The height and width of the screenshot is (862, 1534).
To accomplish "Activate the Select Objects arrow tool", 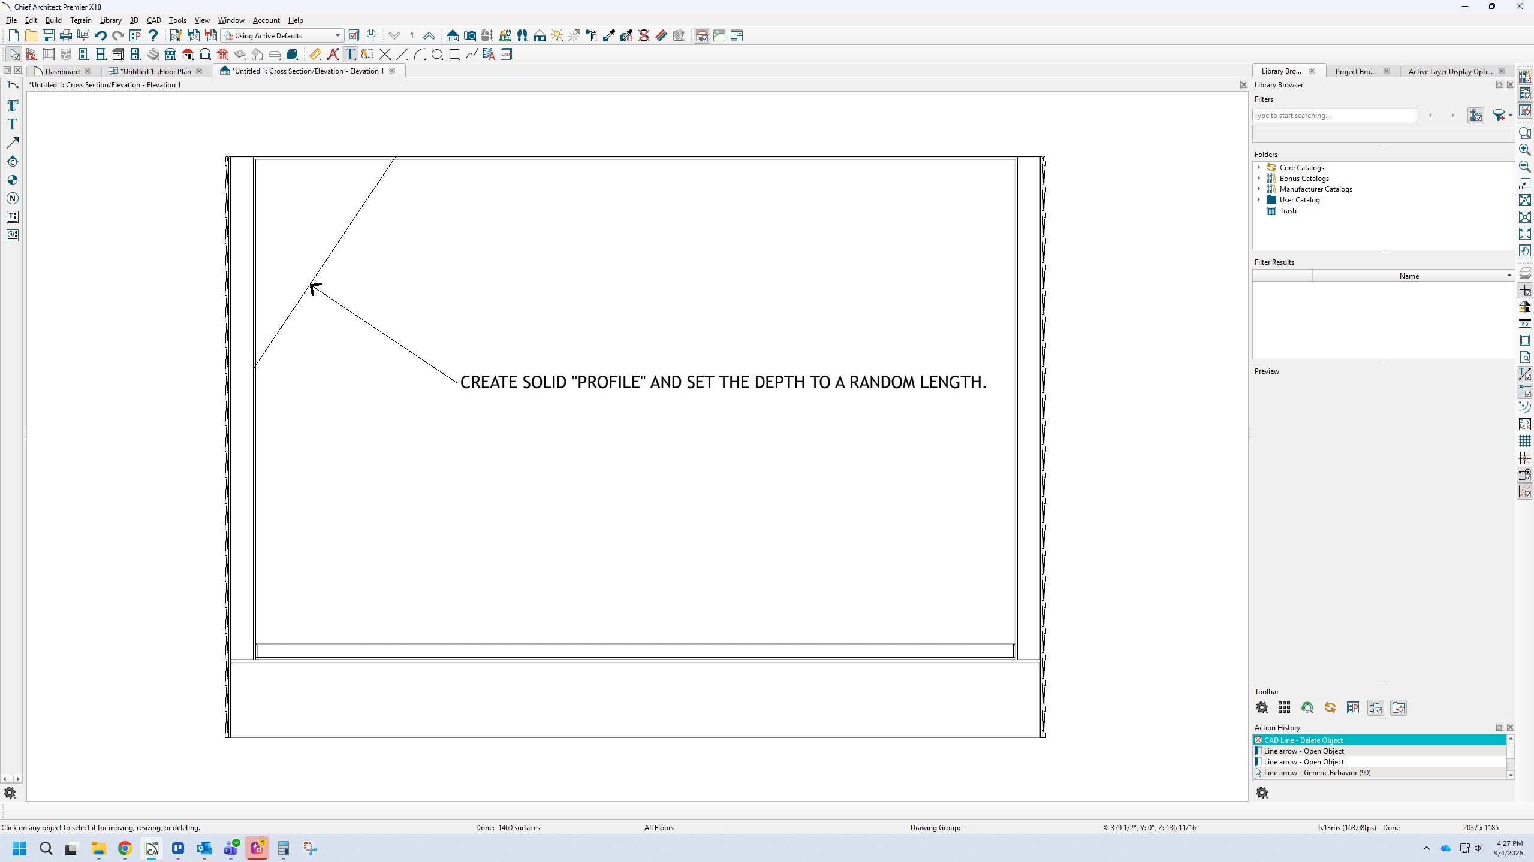I will click(14, 55).
